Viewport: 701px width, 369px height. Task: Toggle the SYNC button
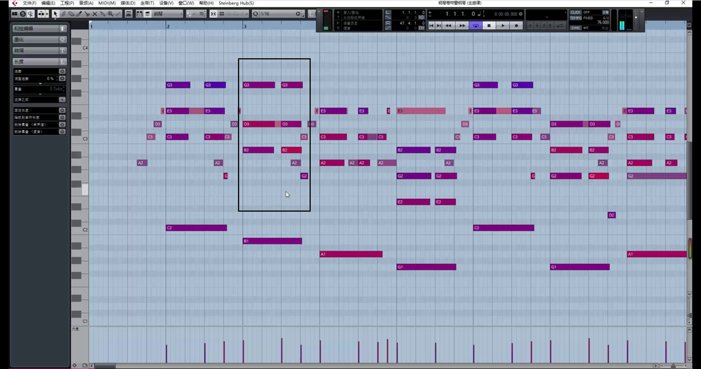pyautogui.click(x=576, y=28)
